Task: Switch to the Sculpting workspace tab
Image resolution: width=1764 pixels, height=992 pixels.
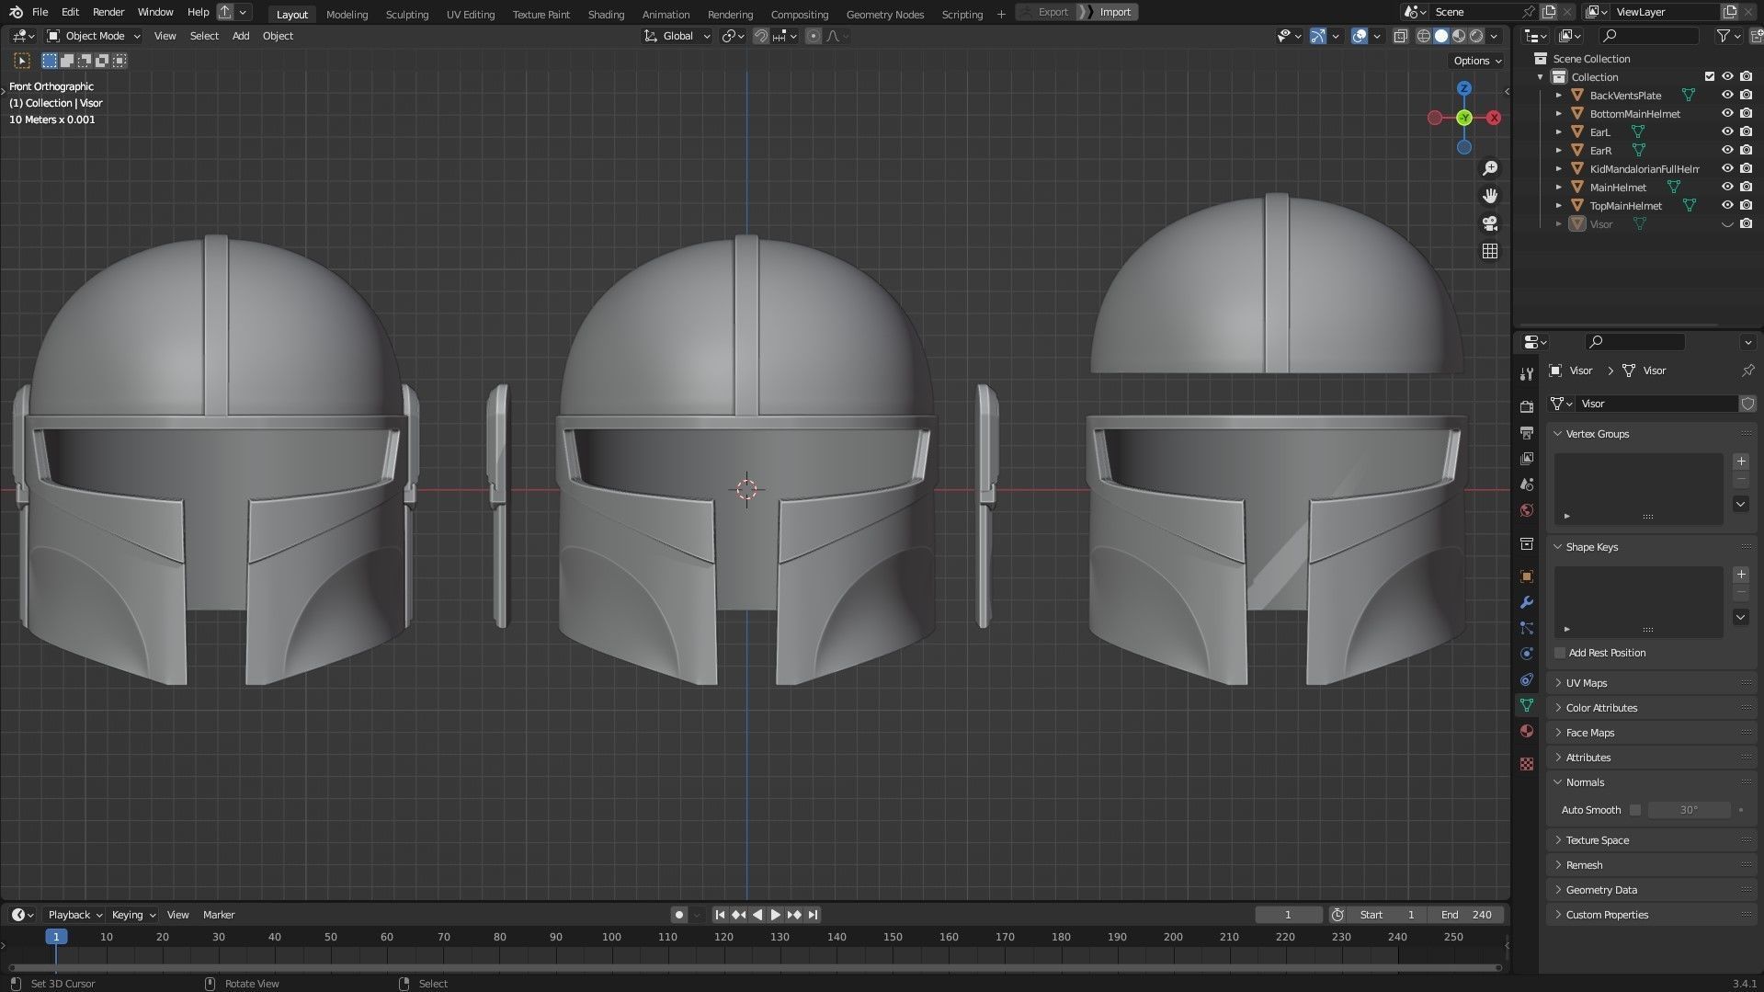Action: pyautogui.click(x=406, y=14)
